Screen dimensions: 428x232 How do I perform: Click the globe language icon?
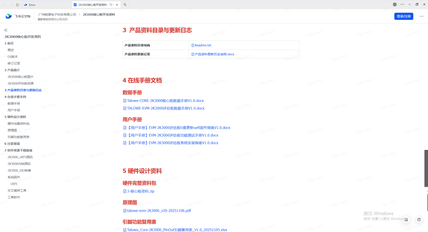click(x=395, y=4)
